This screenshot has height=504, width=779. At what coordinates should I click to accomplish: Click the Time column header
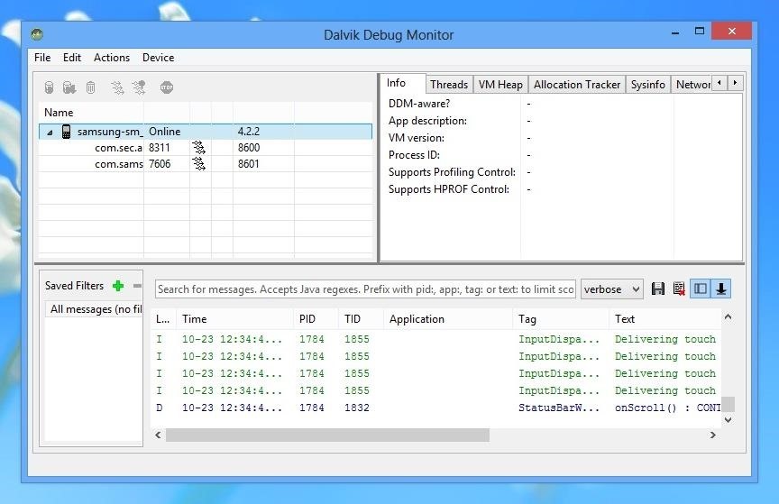[x=235, y=319]
